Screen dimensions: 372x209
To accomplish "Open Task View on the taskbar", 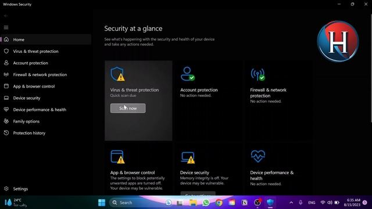I will coord(180,203).
